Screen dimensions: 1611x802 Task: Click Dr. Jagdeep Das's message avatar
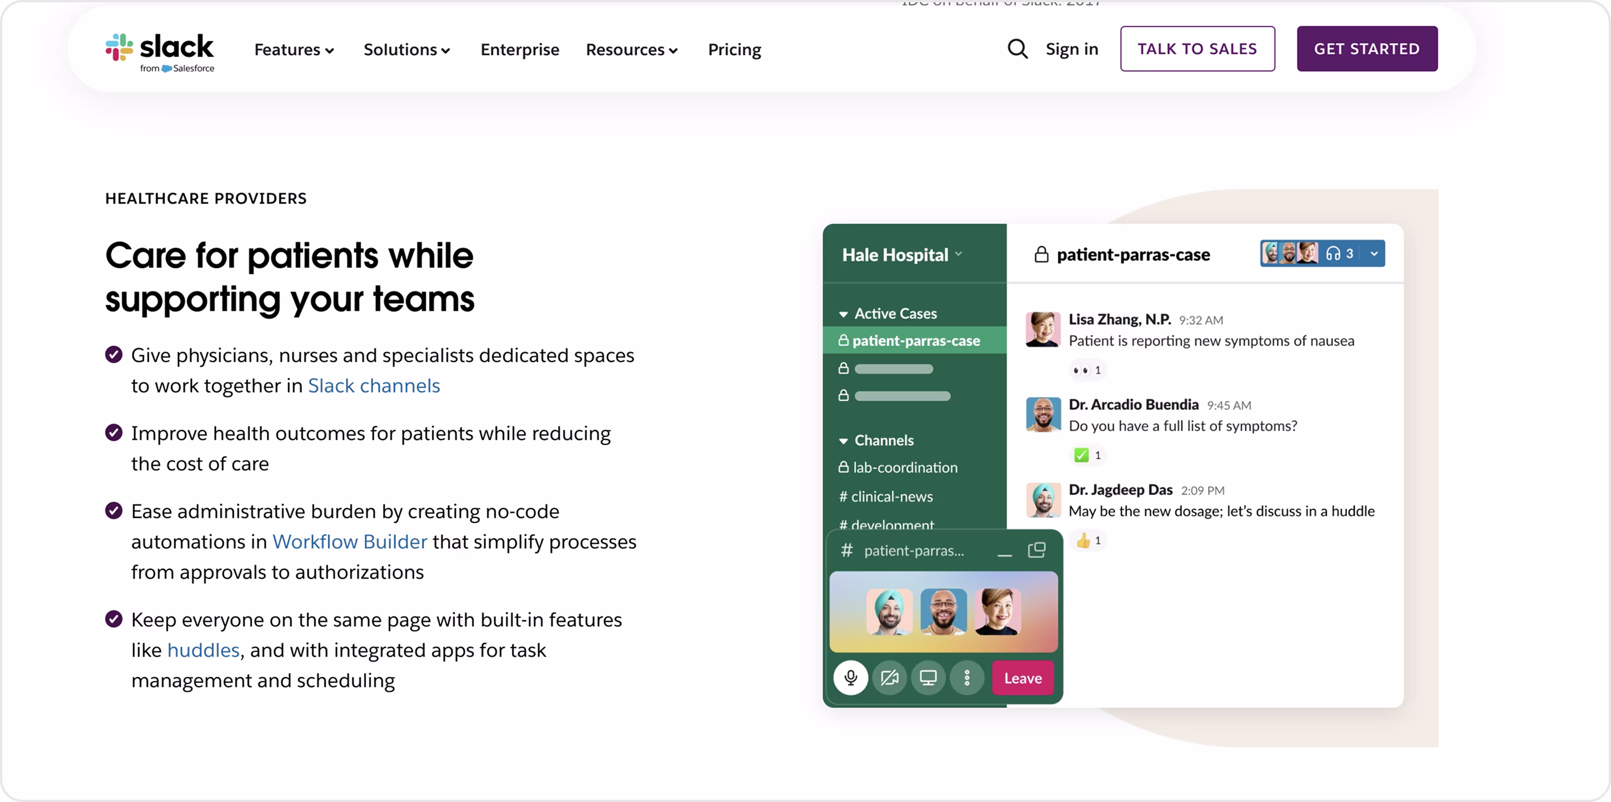click(1043, 499)
